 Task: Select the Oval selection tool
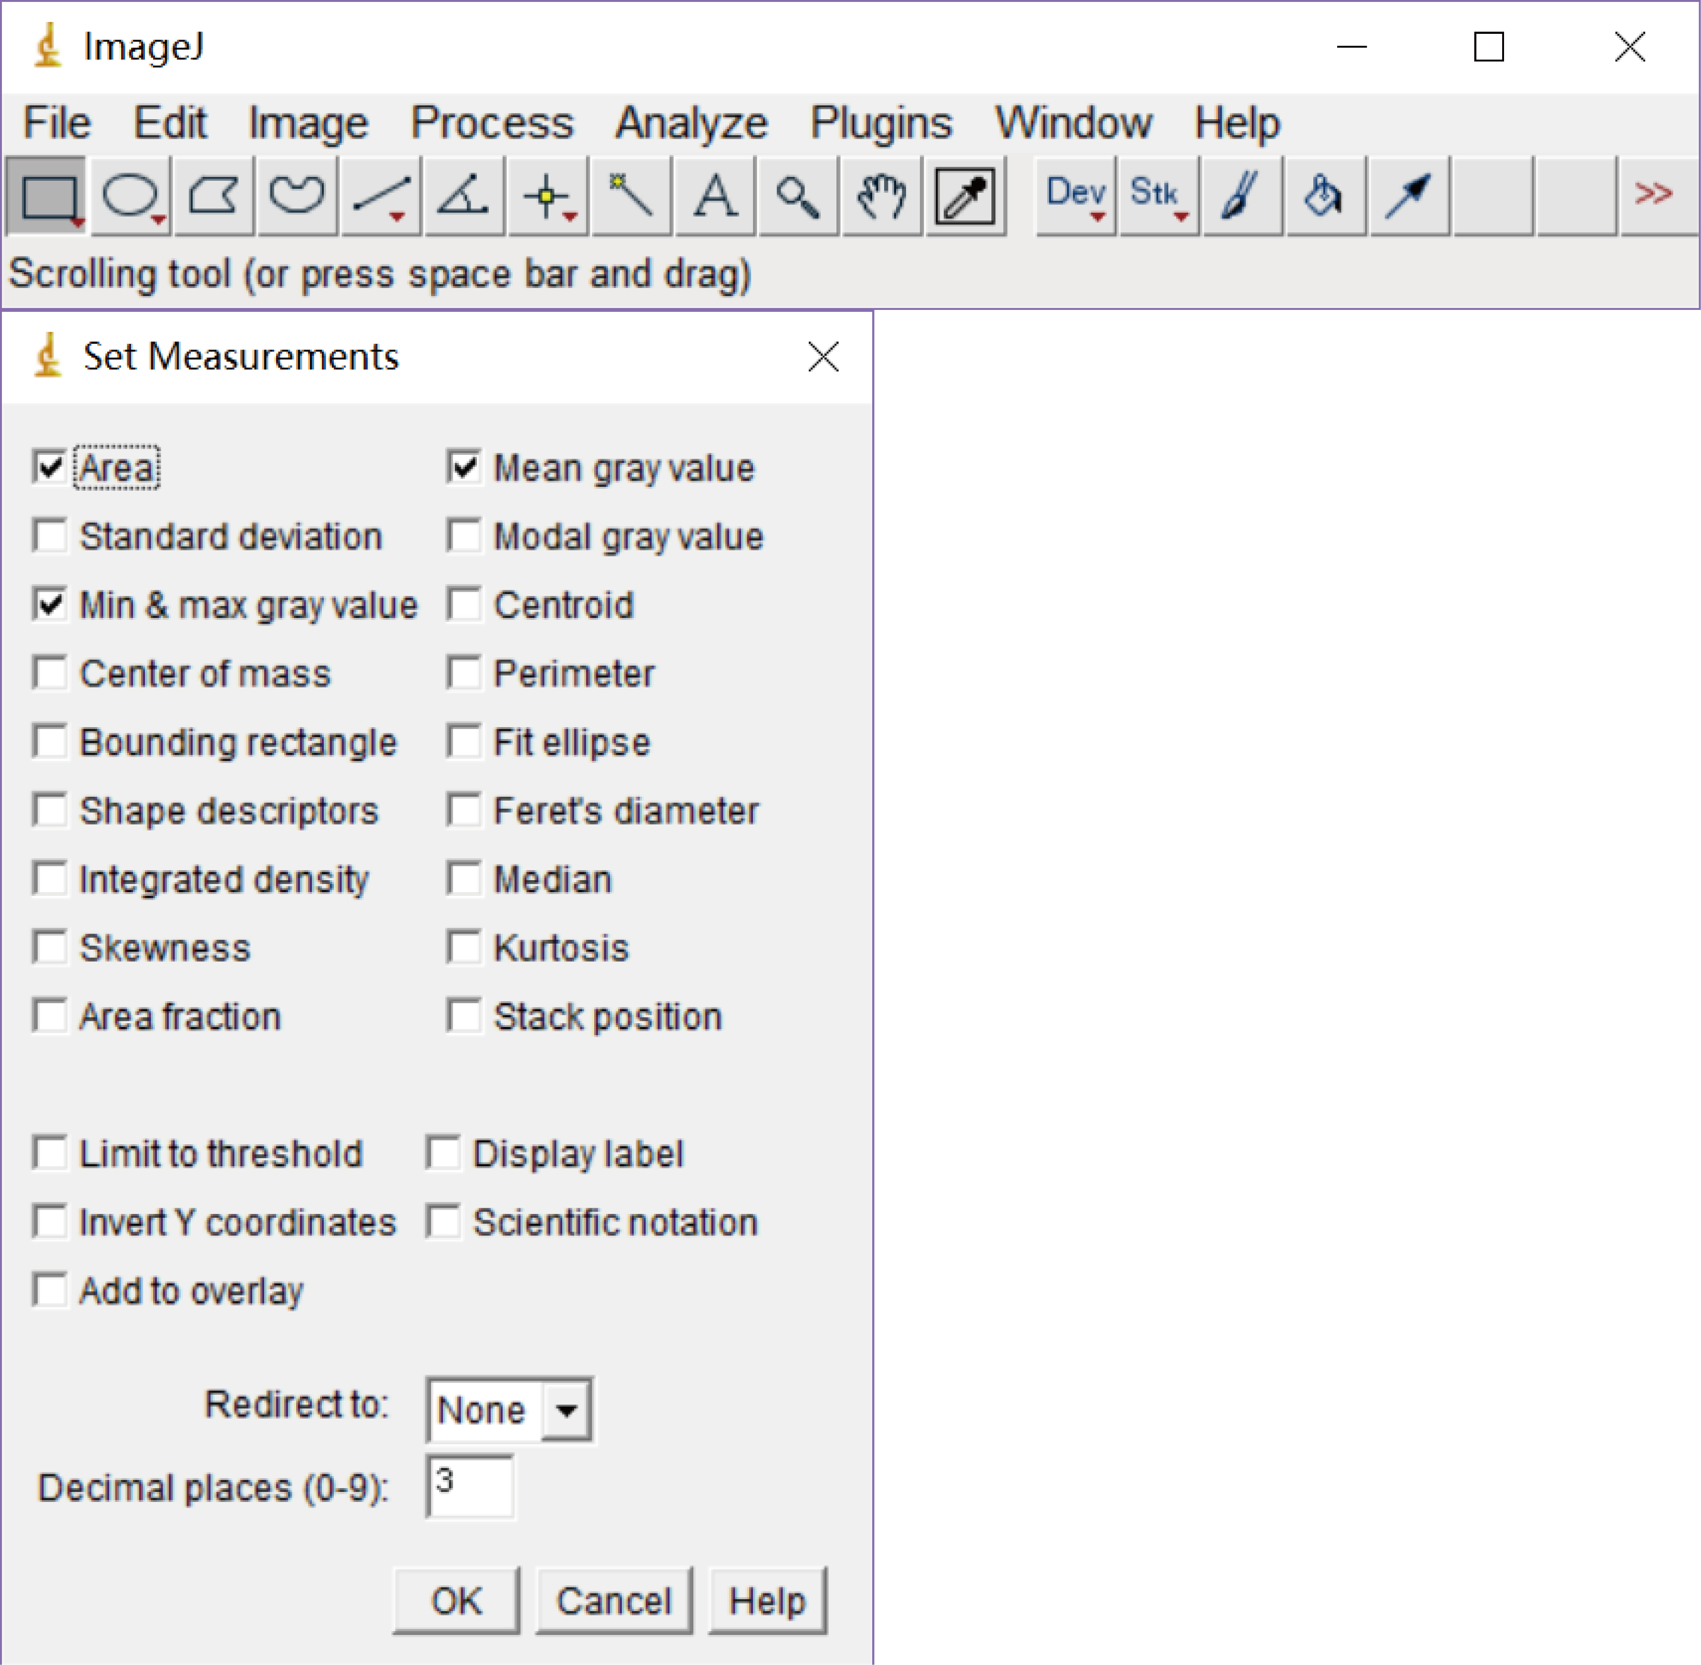tap(130, 196)
